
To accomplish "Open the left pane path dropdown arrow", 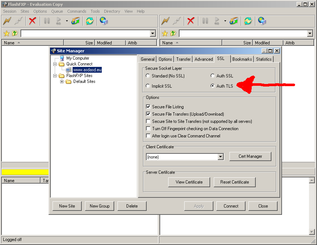I will click(153, 33).
